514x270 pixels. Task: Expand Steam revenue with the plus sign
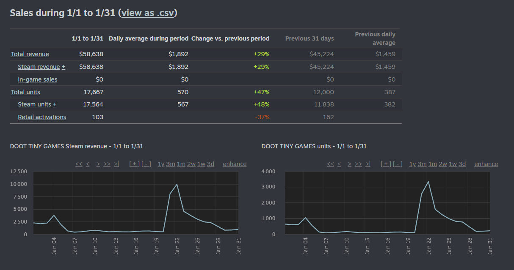[x=64, y=67]
